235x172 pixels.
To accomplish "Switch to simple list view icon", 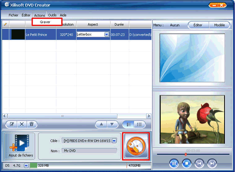I will [x=140, y=125].
